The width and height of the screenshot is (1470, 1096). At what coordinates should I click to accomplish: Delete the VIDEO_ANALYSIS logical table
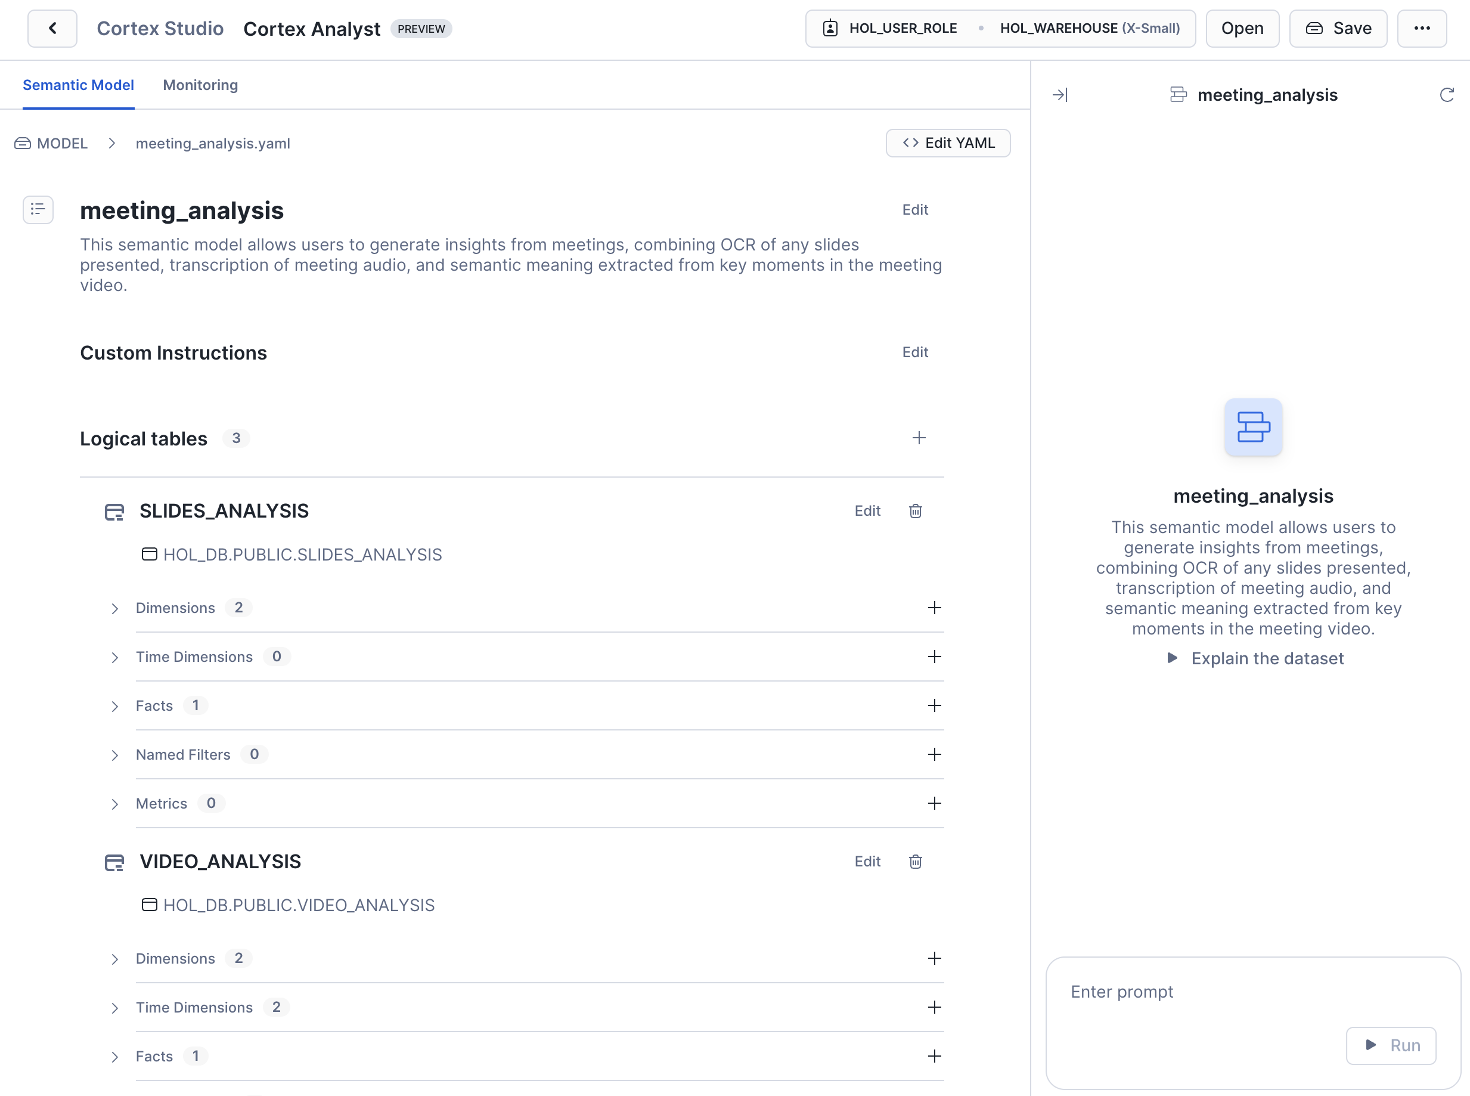(915, 861)
